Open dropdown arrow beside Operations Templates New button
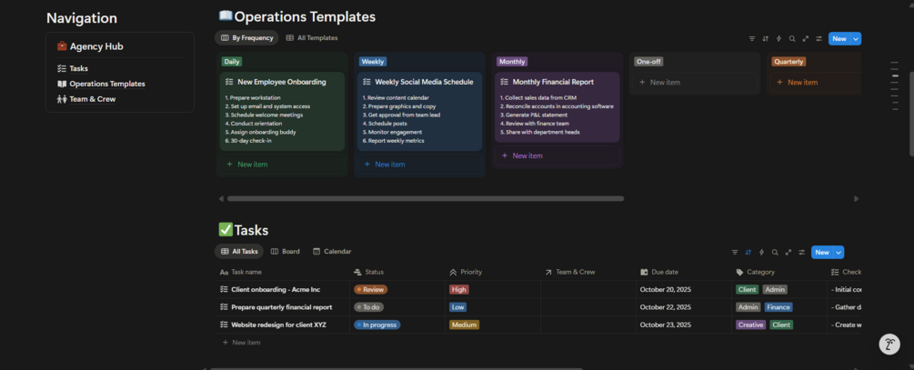Viewport: 914px width, 370px height. (857, 39)
